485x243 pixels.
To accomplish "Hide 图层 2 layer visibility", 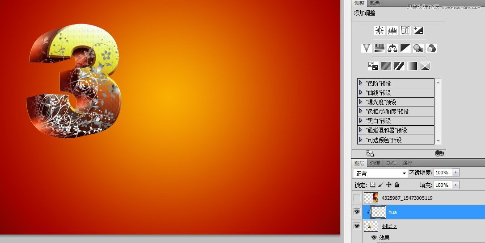I will [x=357, y=226].
